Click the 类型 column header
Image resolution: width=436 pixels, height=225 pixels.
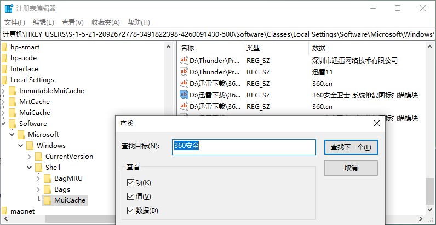tap(276, 48)
